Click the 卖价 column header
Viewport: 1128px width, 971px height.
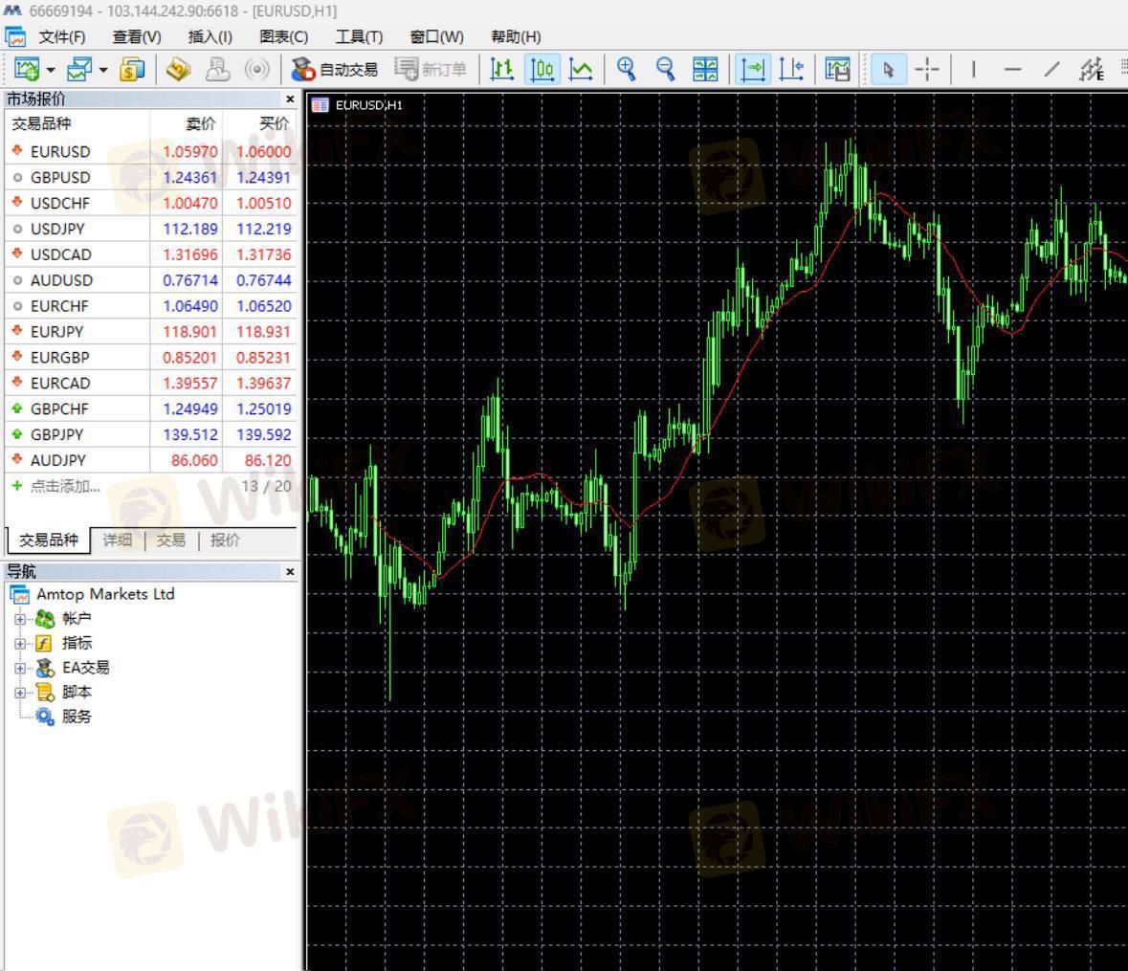coord(187,123)
